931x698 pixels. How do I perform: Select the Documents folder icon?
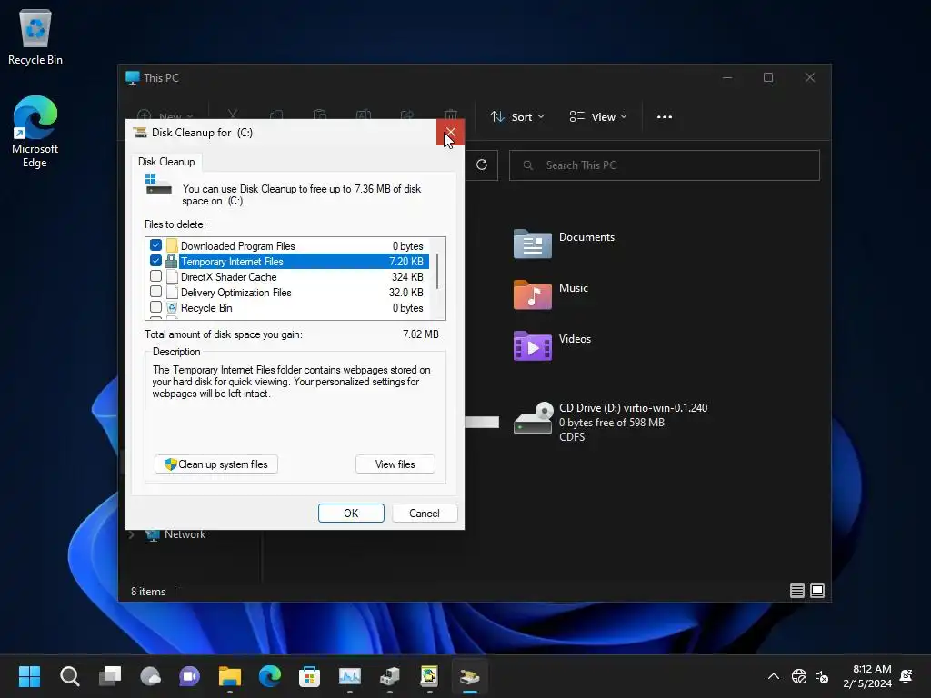click(532, 244)
